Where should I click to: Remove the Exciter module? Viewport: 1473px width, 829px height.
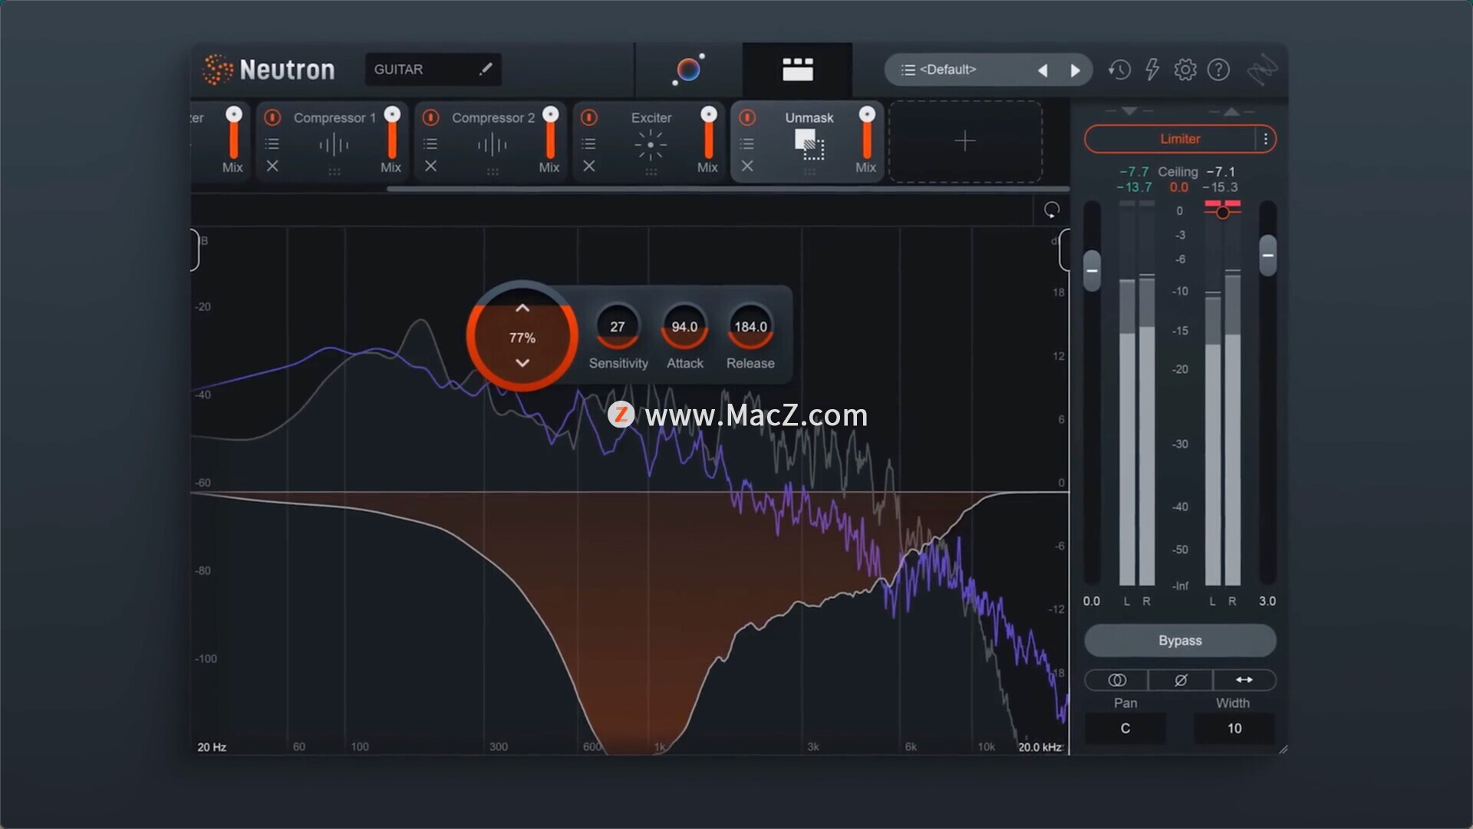[588, 166]
